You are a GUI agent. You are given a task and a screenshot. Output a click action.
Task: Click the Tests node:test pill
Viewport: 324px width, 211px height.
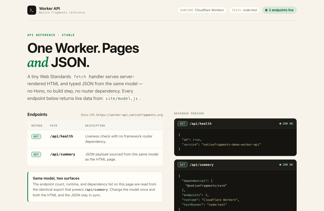pos(245,10)
